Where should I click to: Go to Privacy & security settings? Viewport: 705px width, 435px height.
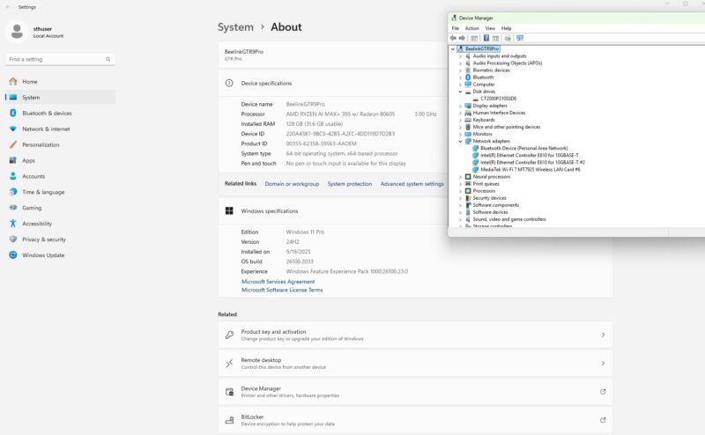[43, 239]
